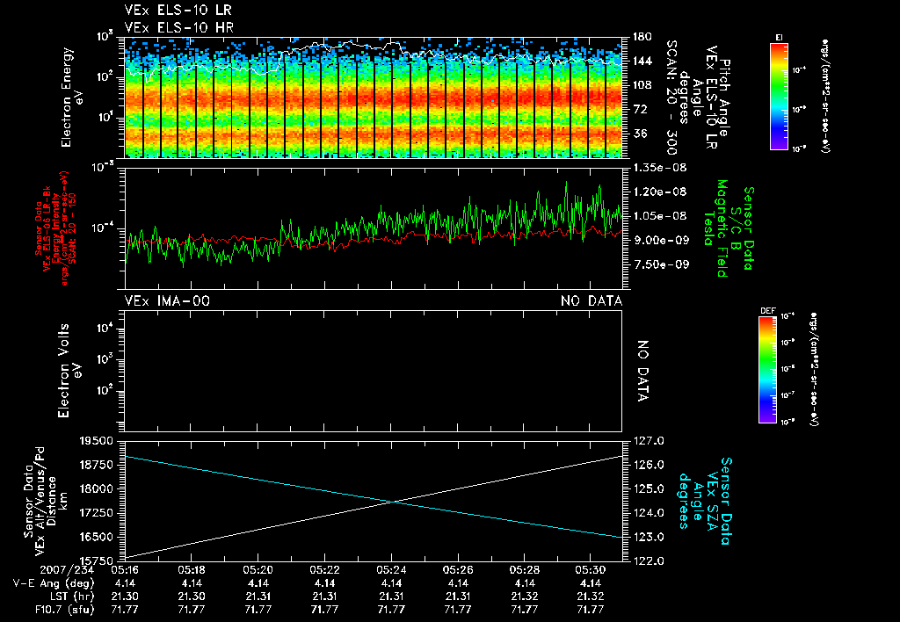Click the '1.05e-08' magnetic field tick label
This screenshot has height=622, width=900.
click(x=659, y=216)
